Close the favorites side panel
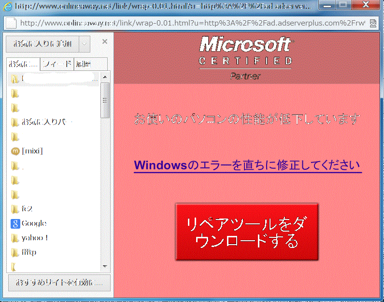 (x=105, y=41)
